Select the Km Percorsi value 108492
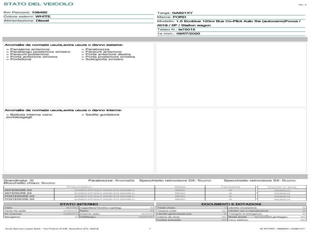This screenshot has width=310, height=232. click(40, 12)
